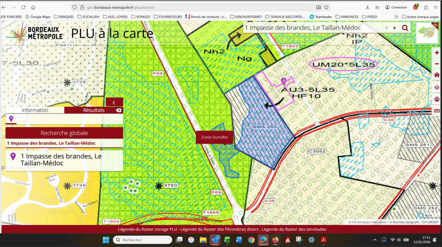Print the map using printer icon
Screen dimensions: 442x247
point(437,100)
